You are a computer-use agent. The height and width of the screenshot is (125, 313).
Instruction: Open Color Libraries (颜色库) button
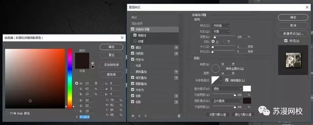click(111, 75)
